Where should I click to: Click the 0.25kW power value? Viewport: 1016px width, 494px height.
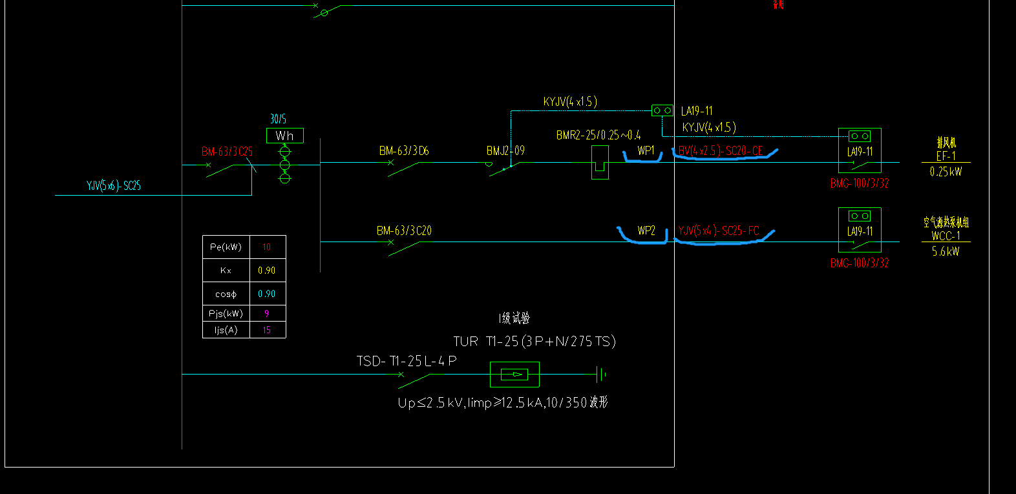(x=946, y=171)
